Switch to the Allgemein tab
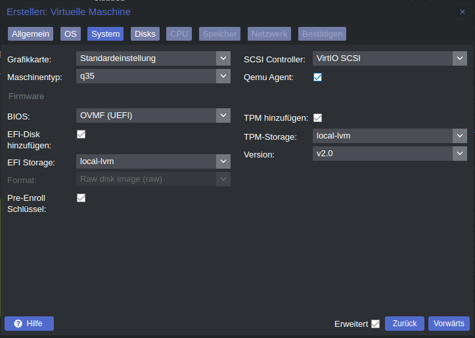Image resolution: width=475 pixels, height=338 pixels. pyautogui.click(x=31, y=34)
